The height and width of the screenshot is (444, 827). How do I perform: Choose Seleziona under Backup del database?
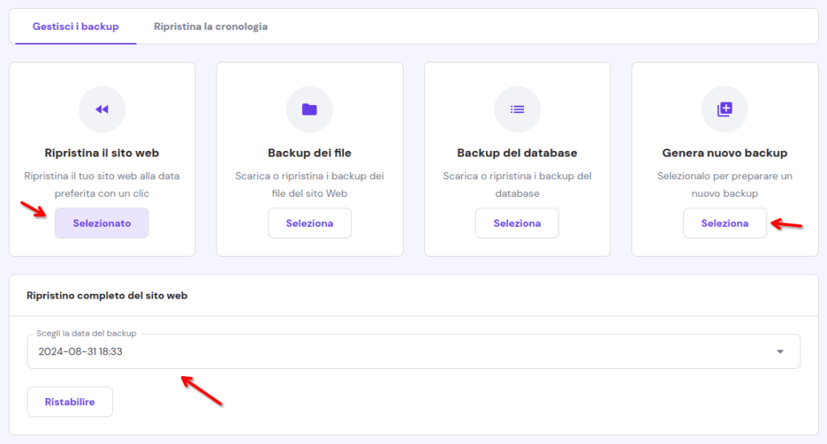coord(517,223)
